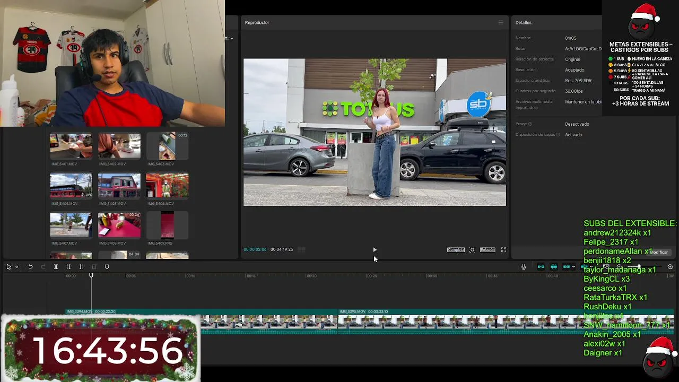
Task: Click the 30.00fps frame rate value
Action: (x=574, y=91)
